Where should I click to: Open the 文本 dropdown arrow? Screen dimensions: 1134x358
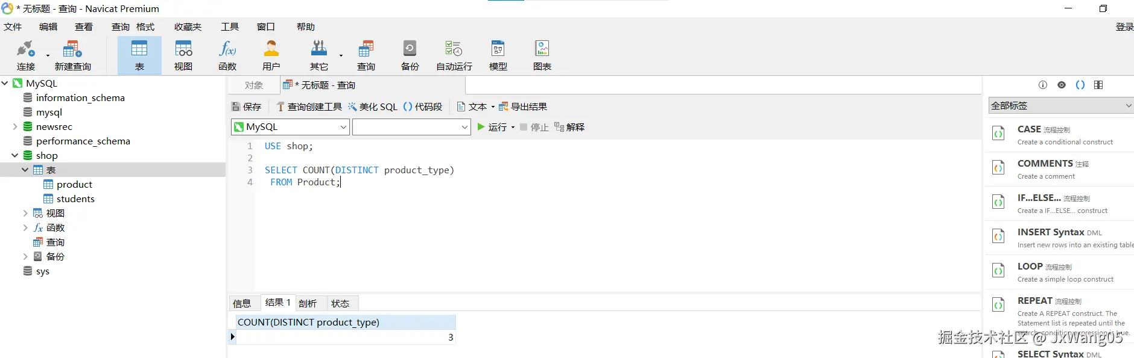pos(493,107)
